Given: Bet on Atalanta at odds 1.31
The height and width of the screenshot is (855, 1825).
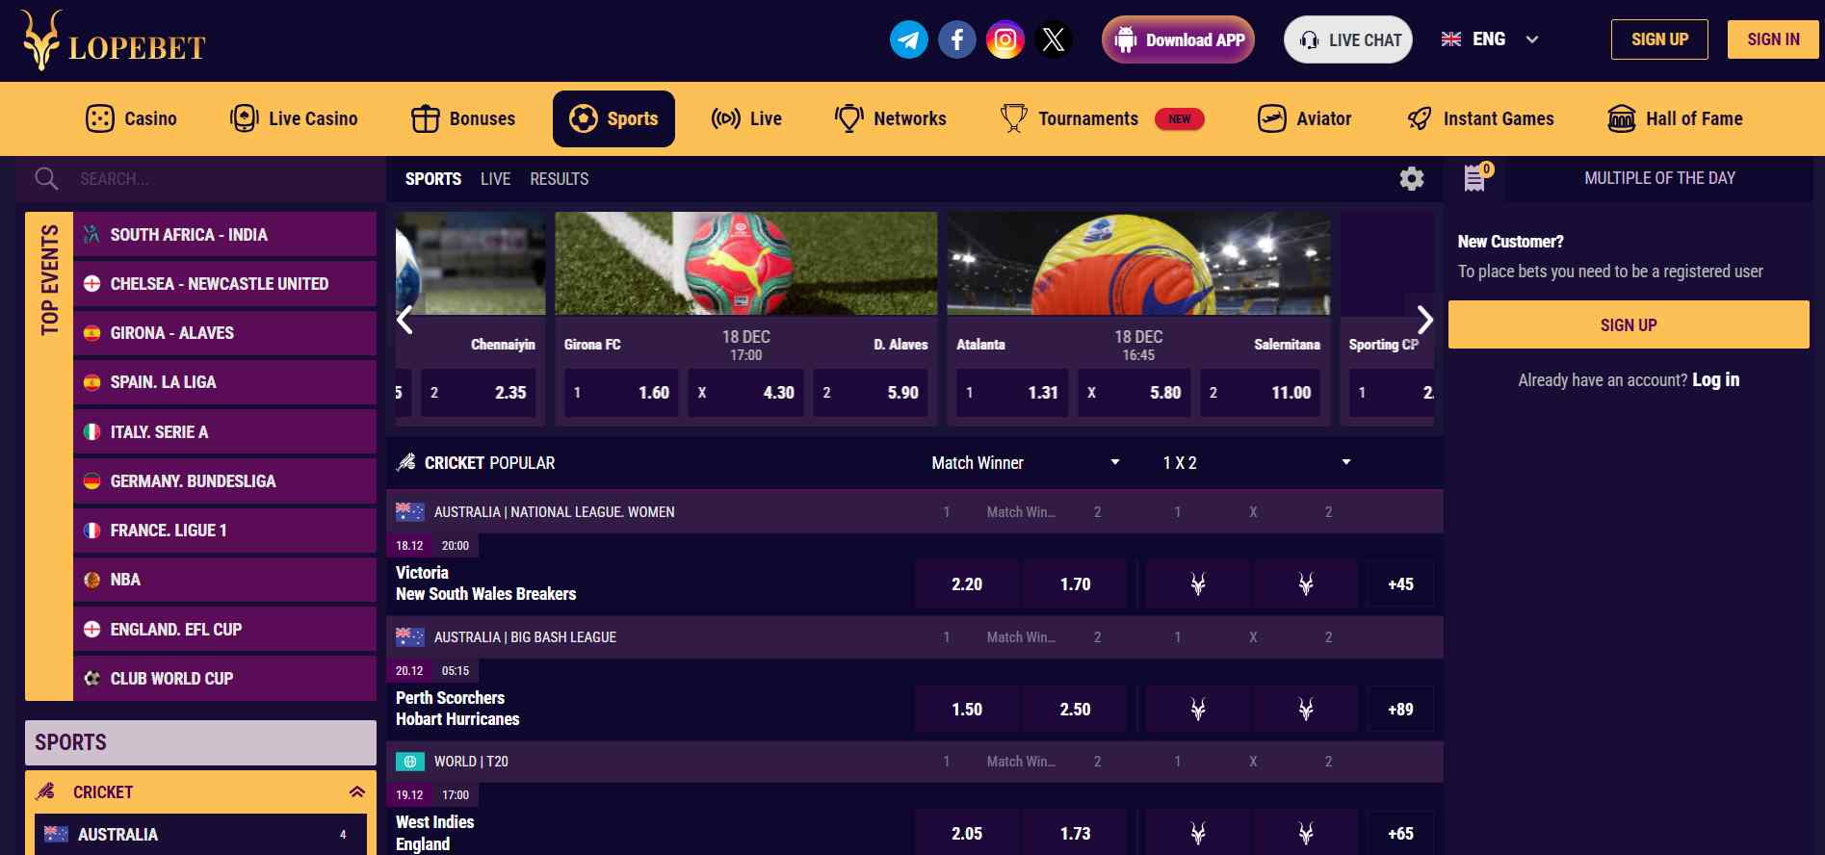Looking at the screenshot, I should coord(1012,393).
